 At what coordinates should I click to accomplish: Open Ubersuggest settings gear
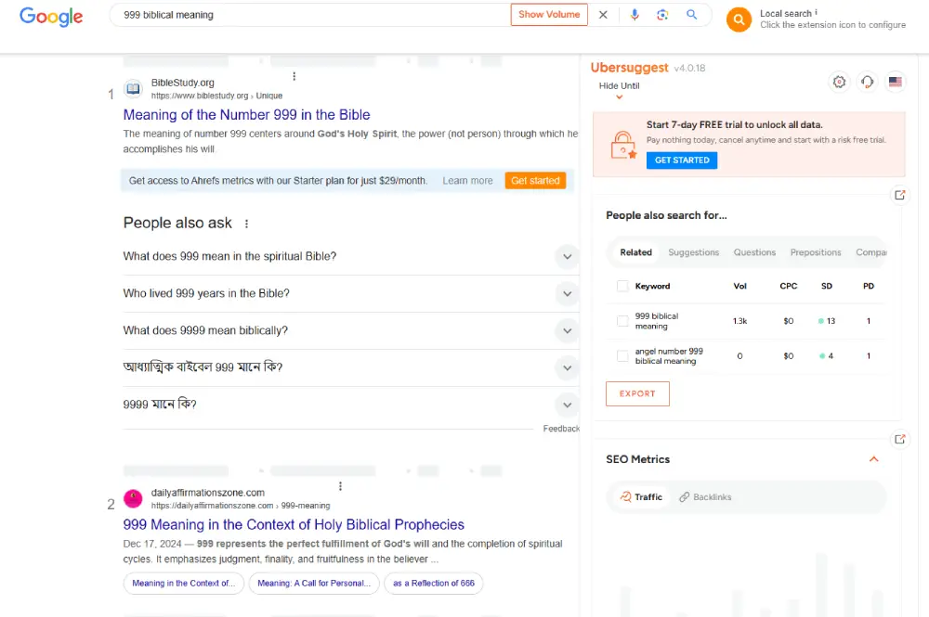839,82
